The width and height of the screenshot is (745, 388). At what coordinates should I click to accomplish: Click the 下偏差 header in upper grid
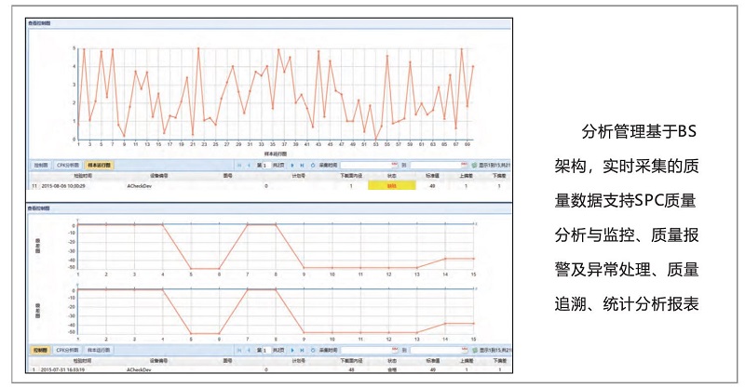pyautogui.click(x=499, y=176)
